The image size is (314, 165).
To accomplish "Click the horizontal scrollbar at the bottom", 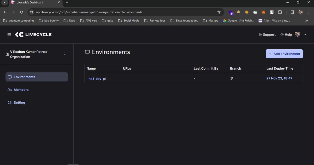I will (73, 164).
